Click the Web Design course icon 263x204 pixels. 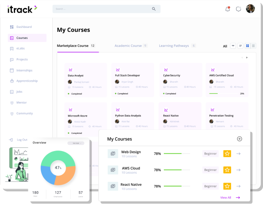[113, 154]
